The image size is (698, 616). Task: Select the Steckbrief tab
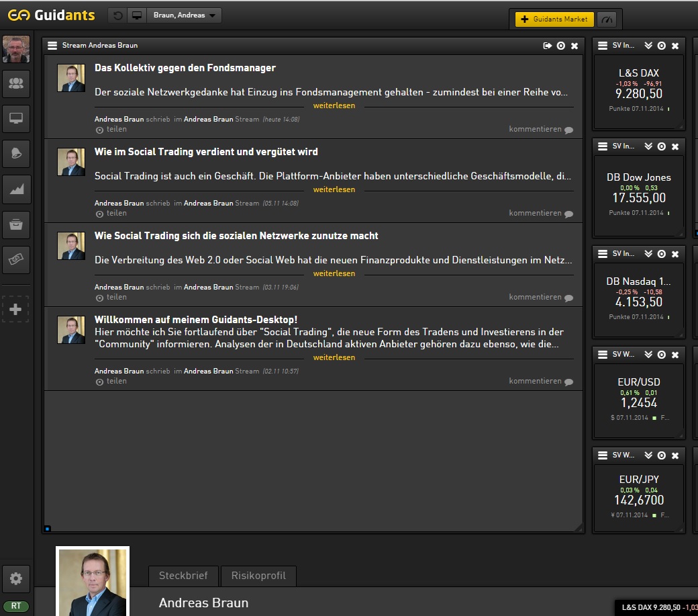coord(183,576)
